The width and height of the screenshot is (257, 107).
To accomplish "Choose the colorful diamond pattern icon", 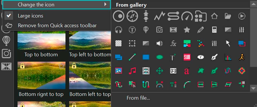I will click(x=242, y=71).
